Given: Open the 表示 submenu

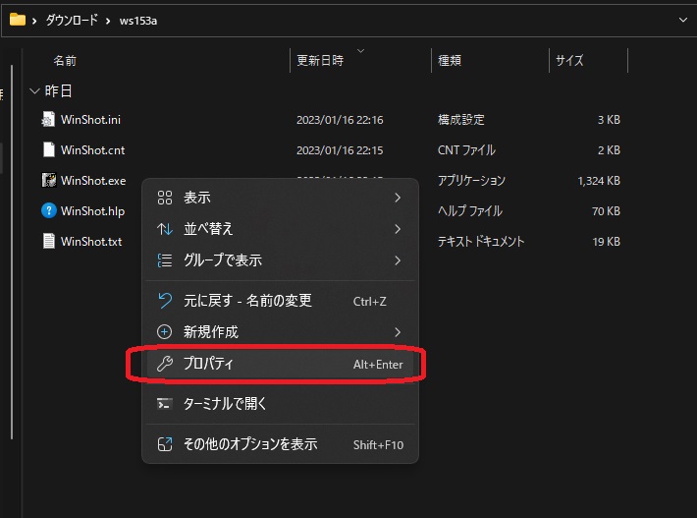Looking at the screenshot, I should (280, 198).
